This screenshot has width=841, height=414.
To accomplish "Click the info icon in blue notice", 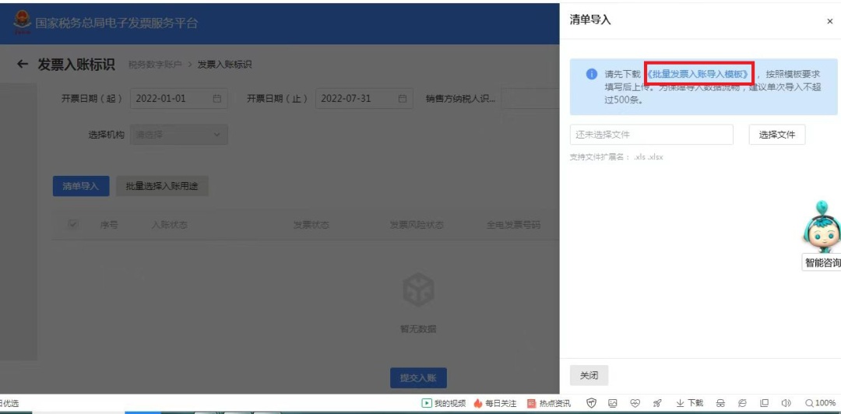I will click(x=592, y=75).
